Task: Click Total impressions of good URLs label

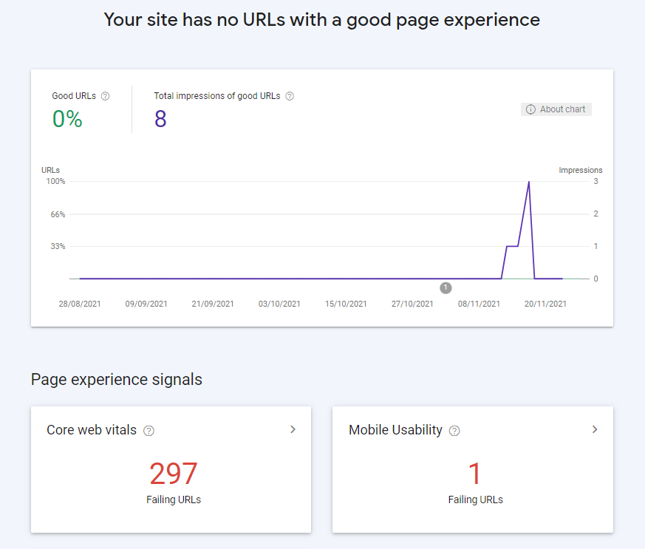Action: pos(216,96)
